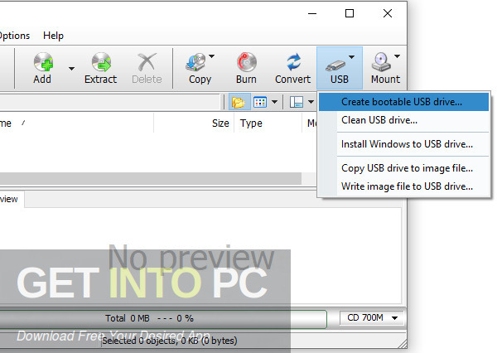The image size is (497, 353).
Task: Switch to the Preview tab
Action: coord(12,199)
